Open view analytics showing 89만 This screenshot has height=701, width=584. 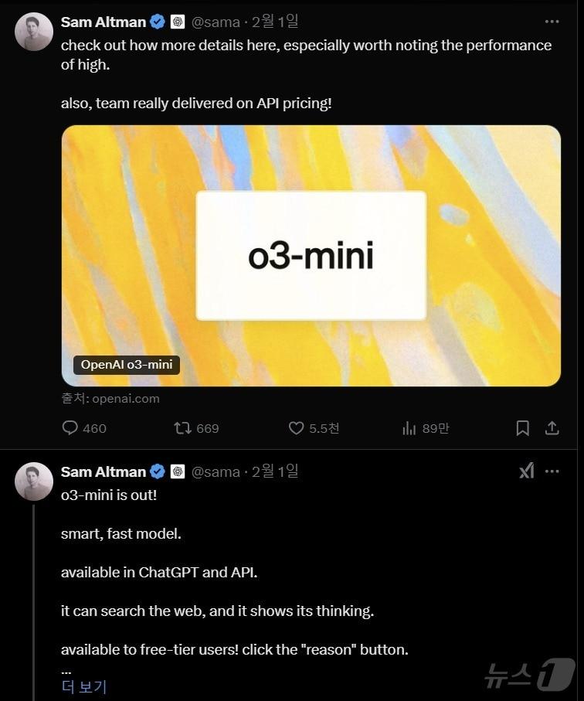[x=409, y=427]
